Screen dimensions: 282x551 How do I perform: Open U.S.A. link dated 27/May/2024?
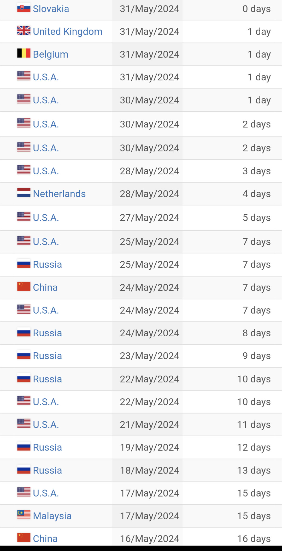tap(46, 218)
